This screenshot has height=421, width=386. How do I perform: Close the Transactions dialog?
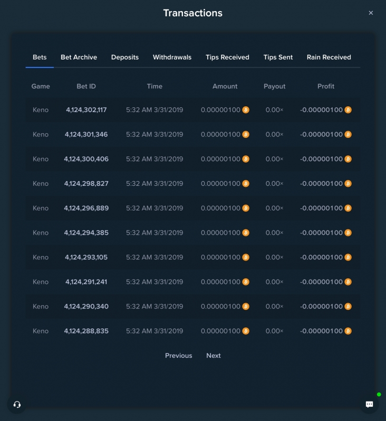click(371, 13)
